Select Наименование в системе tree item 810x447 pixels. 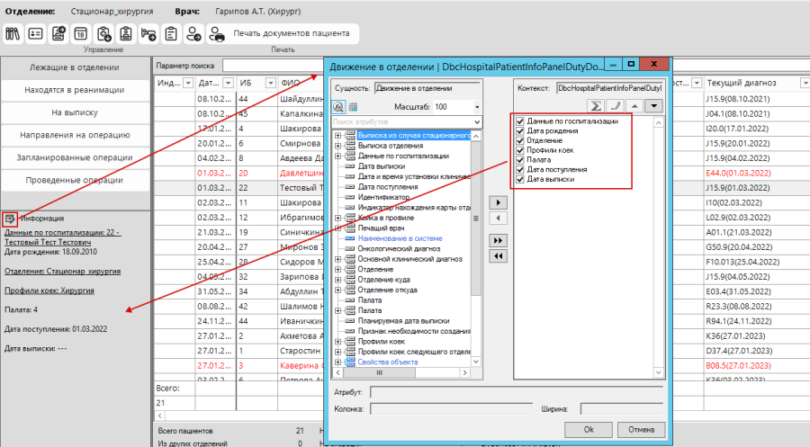[400, 238]
